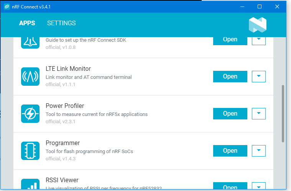Open the LTE Link Monitor app
291x191 pixels.
[x=230, y=77]
